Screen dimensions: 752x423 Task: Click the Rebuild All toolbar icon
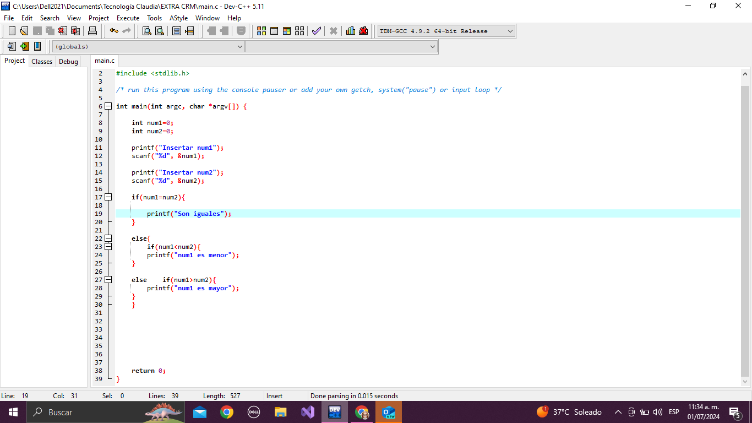point(299,31)
